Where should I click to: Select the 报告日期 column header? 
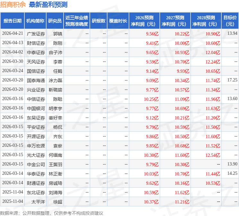pos(12,21)
